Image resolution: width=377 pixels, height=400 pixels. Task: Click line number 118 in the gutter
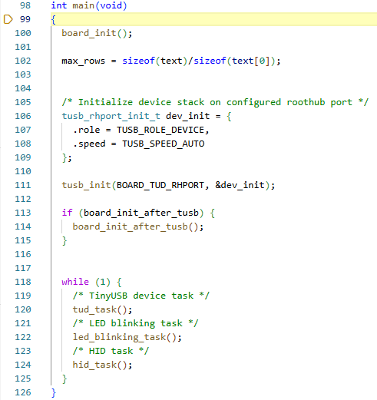(23, 282)
